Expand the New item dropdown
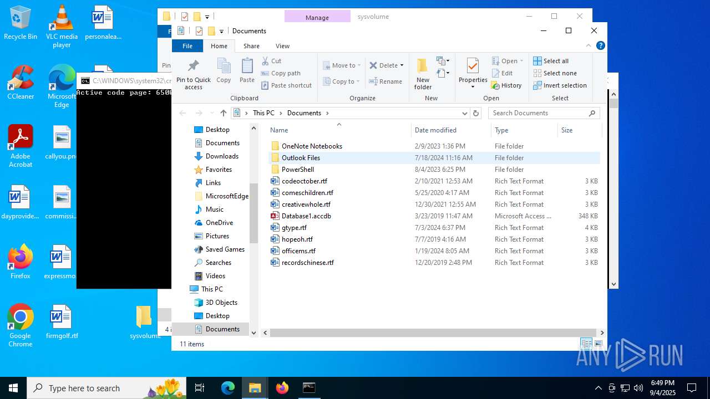Viewport: 710px width, 399px height. [x=443, y=61]
